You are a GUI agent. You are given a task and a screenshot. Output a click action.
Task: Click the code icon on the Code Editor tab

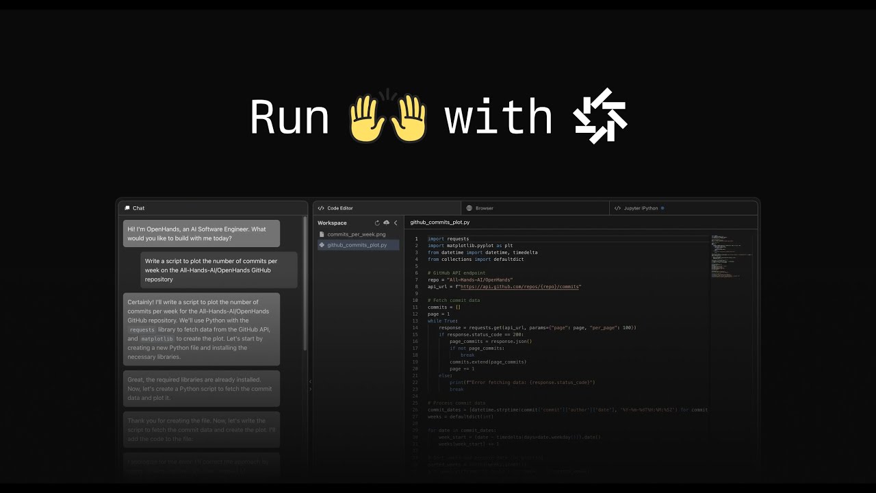322,208
